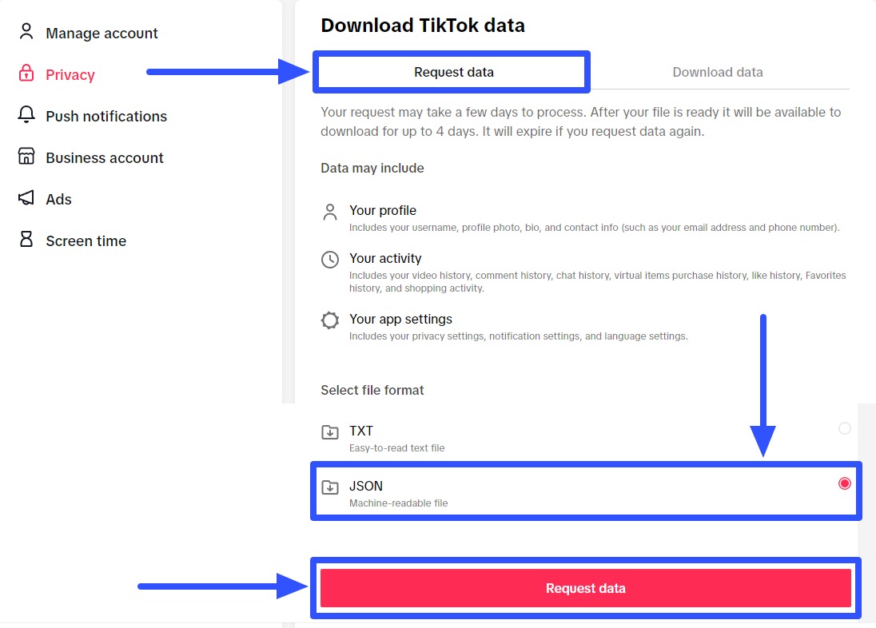Click the red Request data button
876x628 pixels.
(x=586, y=587)
